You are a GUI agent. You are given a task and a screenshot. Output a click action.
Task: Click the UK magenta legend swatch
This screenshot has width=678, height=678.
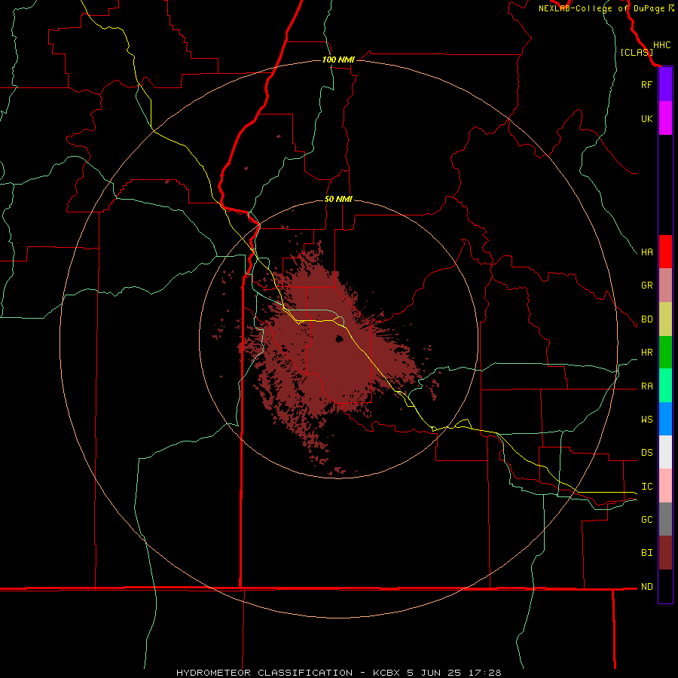[x=665, y=118]
